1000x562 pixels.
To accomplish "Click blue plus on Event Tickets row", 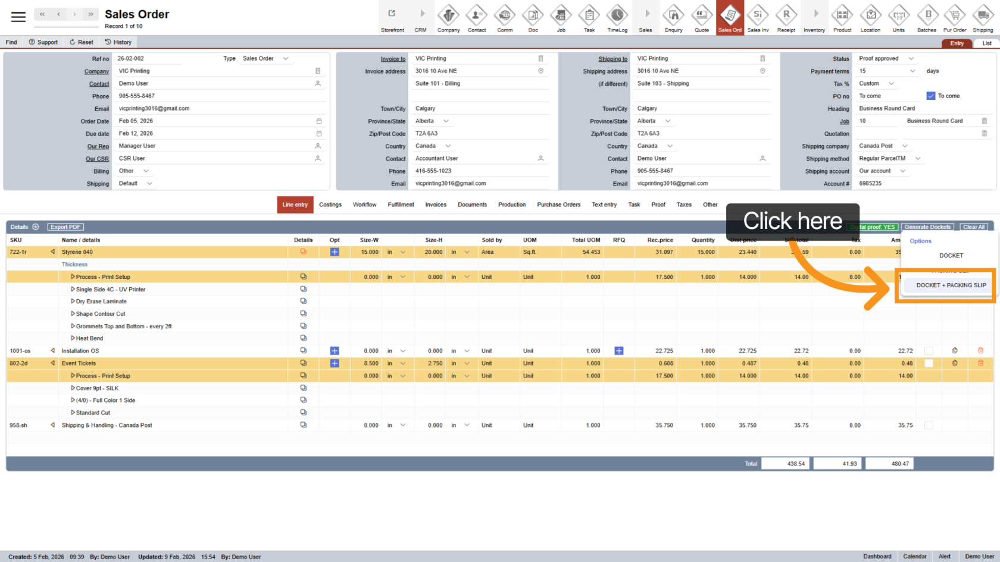I will click(x=335, y=363).
